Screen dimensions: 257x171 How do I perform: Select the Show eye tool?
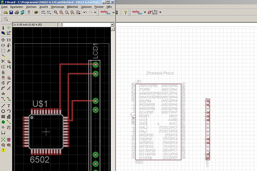pyautogui.click(x=9, y=28)
